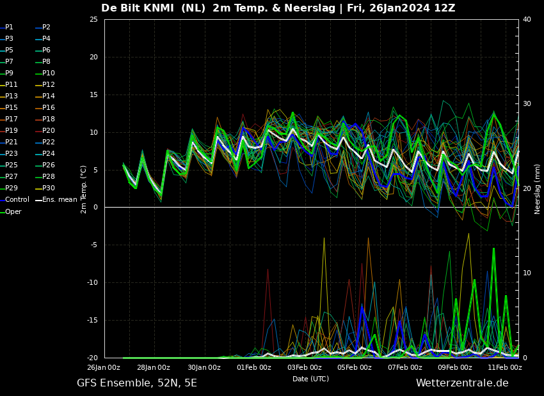This screenshot has height=396, width=544.
Task: Click the Oper legend entry
Action: click(13, 211)
